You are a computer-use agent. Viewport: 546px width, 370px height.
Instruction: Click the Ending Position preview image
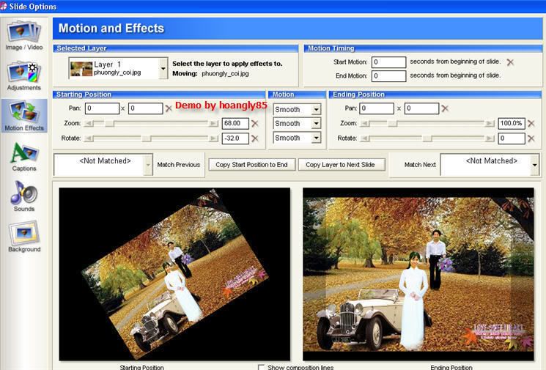point(418,274)
